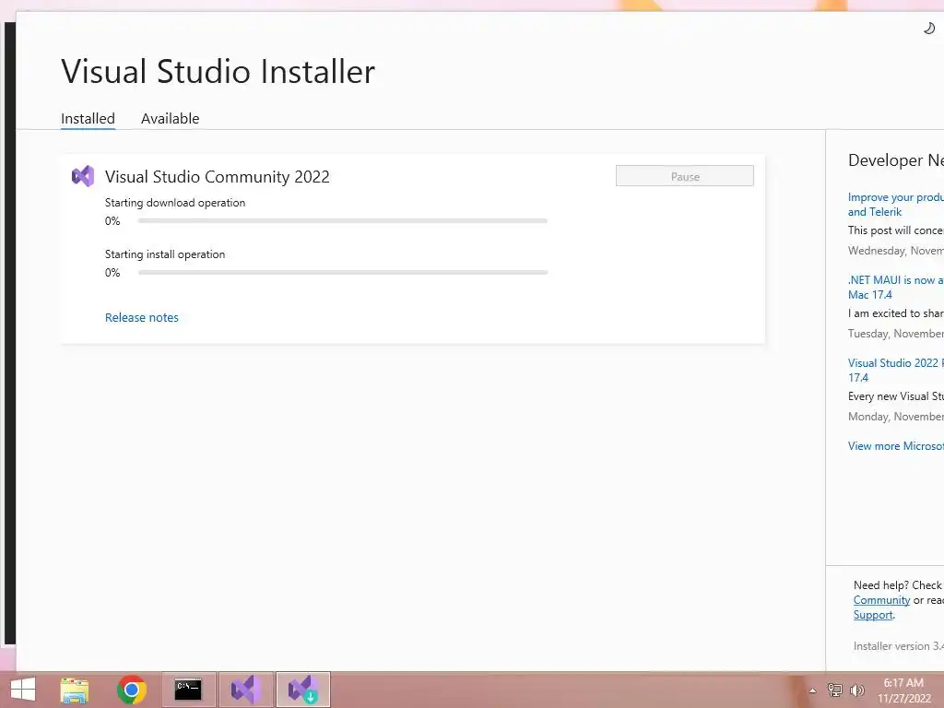Switch to Command Prompt window in taskbar
Screen dimensions: 944x708
coord(188,690)
